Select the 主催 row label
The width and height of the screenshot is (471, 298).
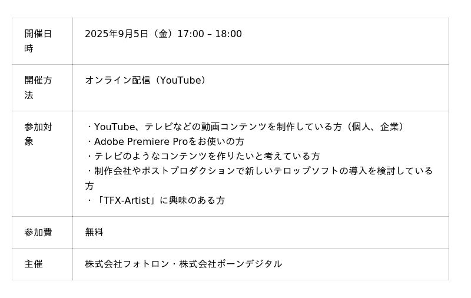pos(34,264)
